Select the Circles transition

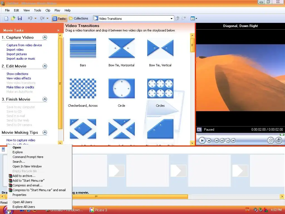(x=160, y=88)
